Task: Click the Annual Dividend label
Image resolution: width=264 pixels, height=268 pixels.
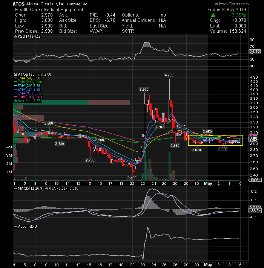Action: tap(139, 20)
